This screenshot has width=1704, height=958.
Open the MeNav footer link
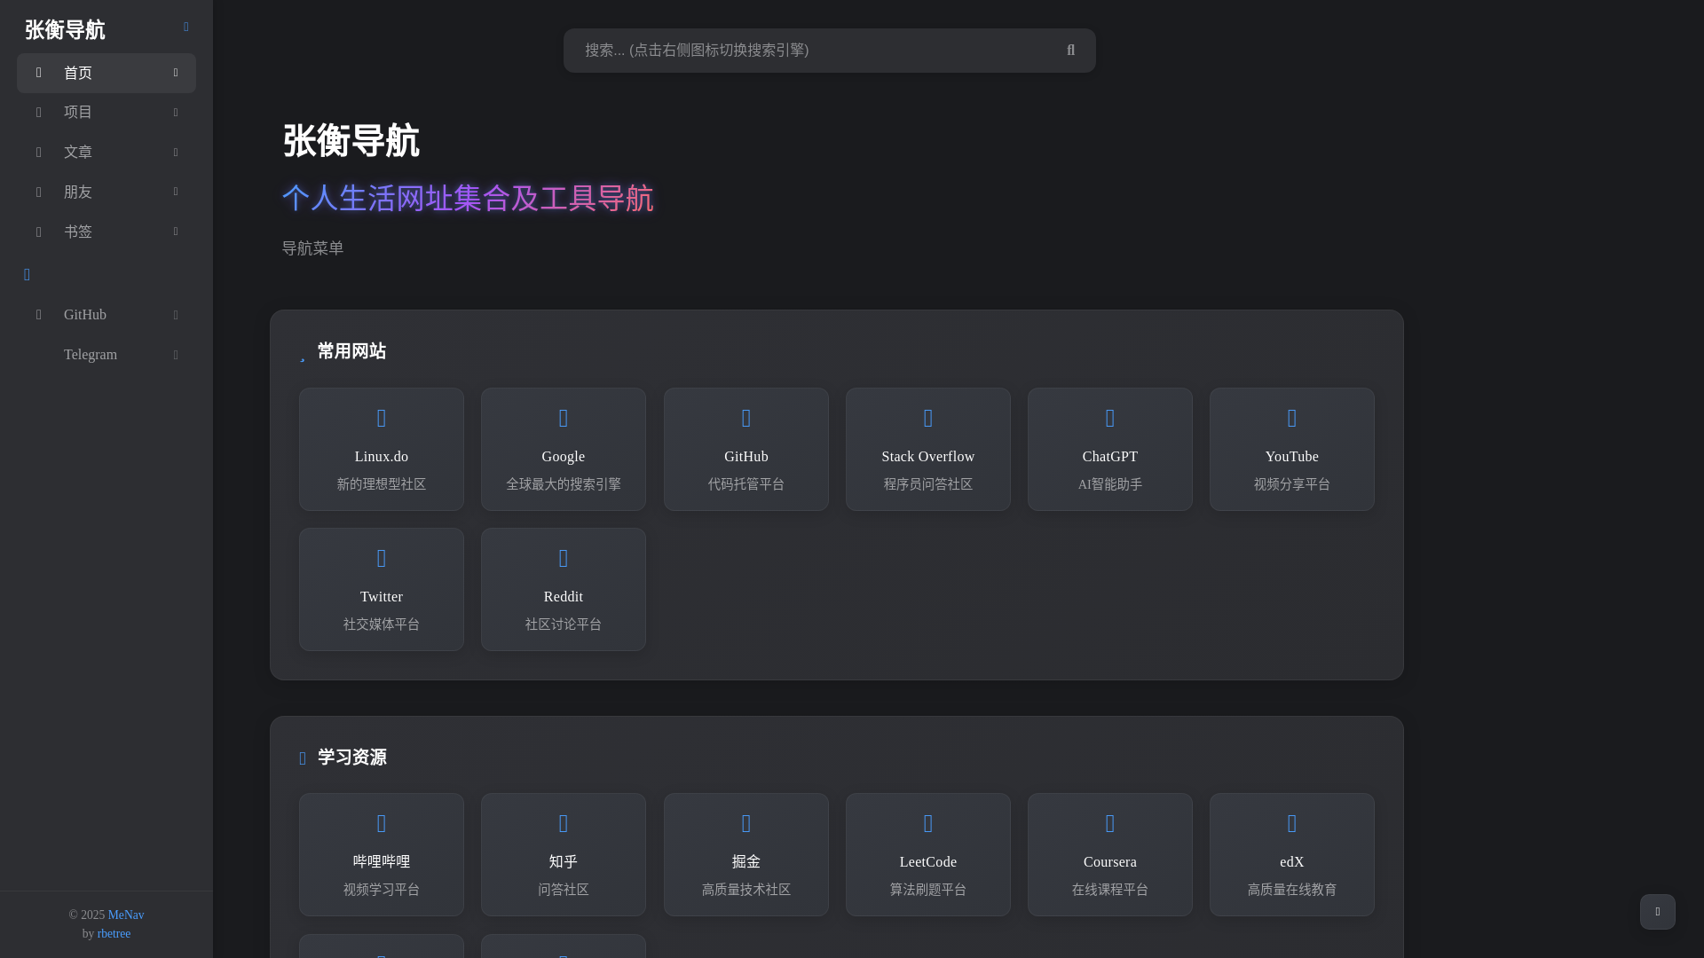(x=126, y=915)
